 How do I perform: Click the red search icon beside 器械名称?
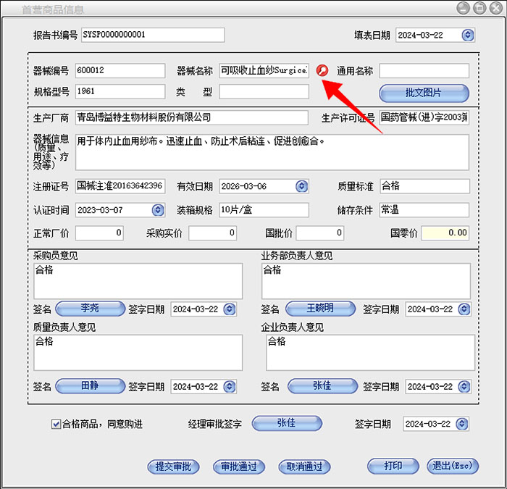322,71
